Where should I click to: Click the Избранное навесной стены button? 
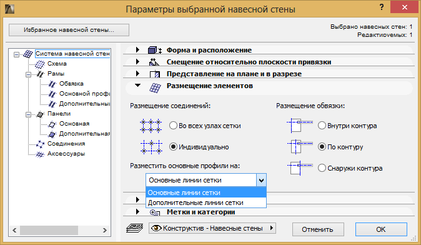click(69, 30)
